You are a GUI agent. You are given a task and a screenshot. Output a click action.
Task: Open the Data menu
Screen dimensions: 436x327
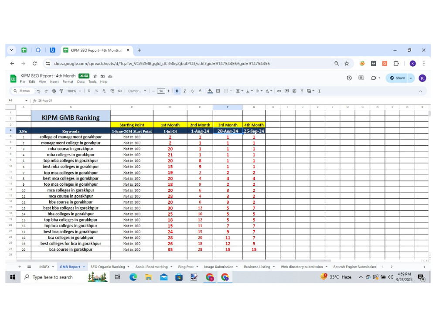81,82
